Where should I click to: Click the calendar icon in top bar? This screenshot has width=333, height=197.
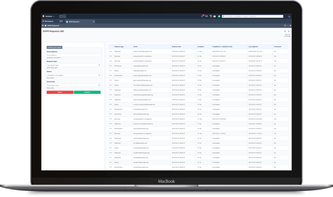[215, 16]
